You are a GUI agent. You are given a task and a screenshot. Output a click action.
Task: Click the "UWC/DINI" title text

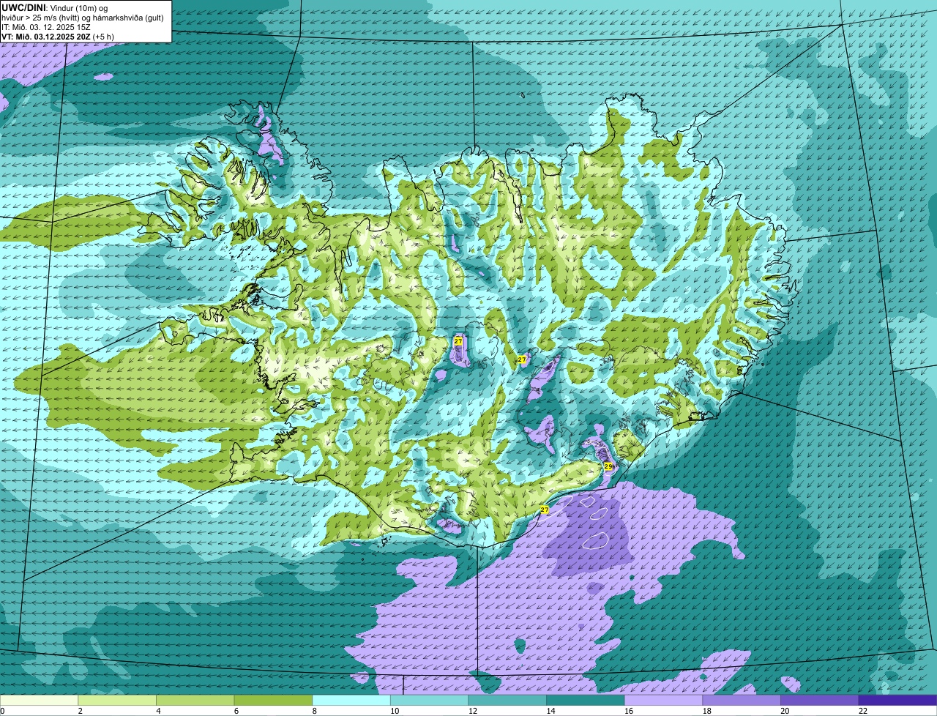(x=23, y=7)
